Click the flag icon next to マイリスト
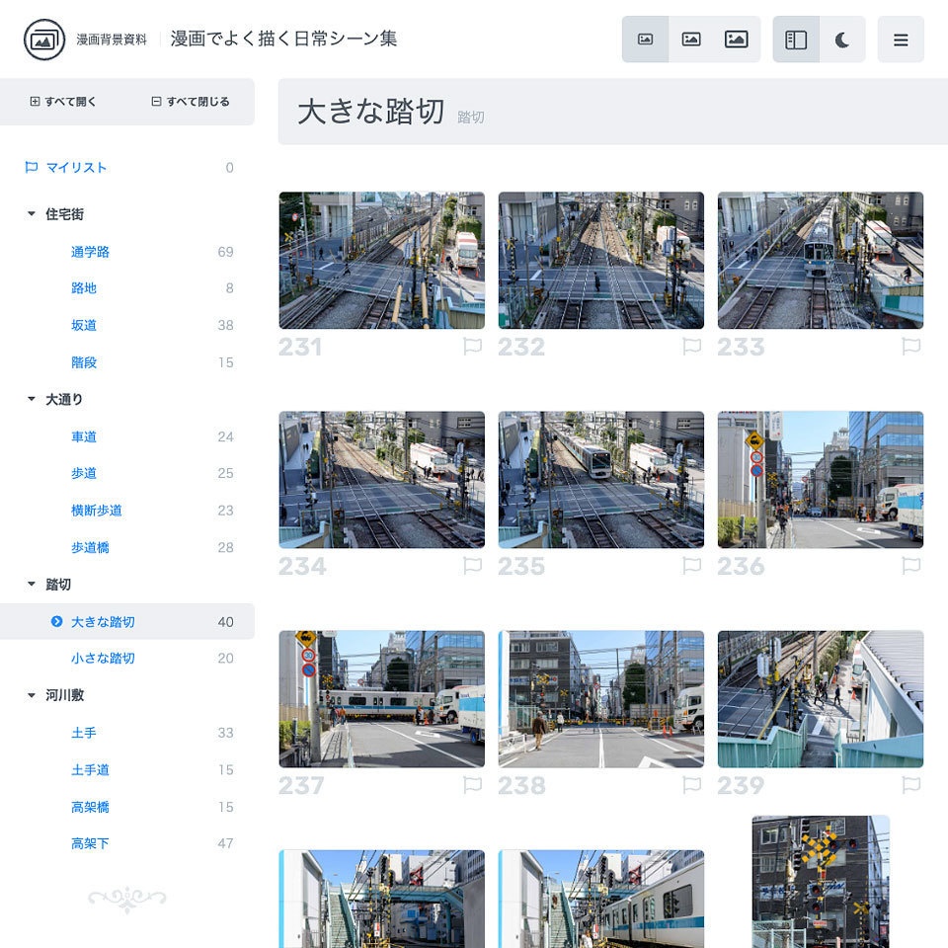 pos(31,167)
